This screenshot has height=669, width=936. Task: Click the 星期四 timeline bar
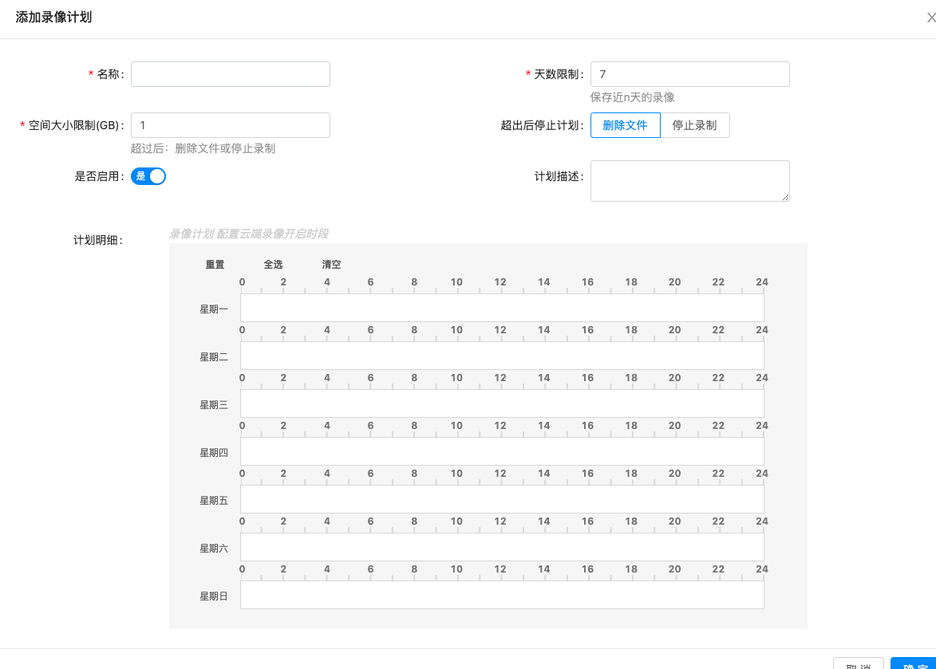coord(502,451)
